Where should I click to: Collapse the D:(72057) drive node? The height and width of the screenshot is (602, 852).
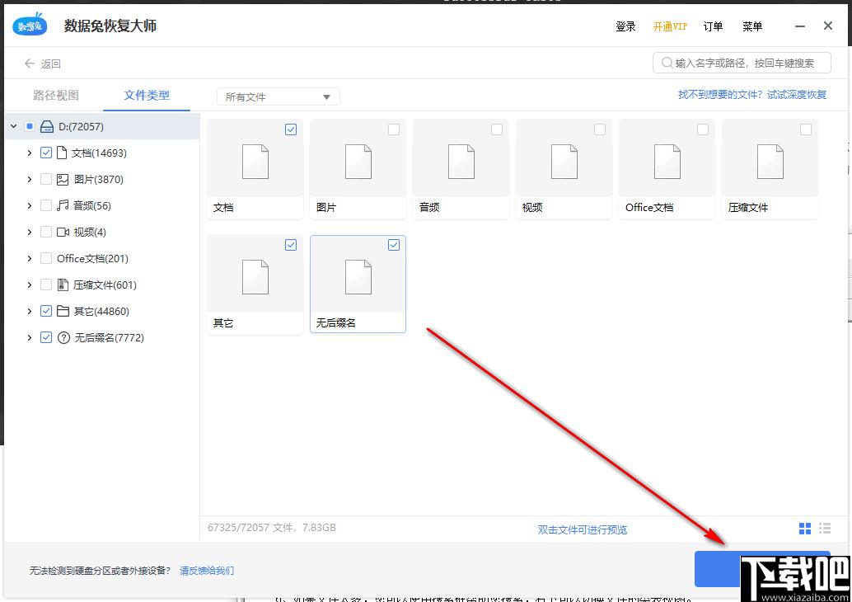point(13,127)
